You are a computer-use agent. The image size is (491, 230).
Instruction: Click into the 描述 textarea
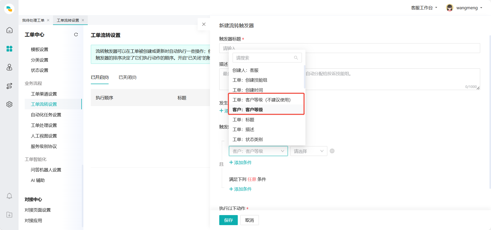coord(349,79)
